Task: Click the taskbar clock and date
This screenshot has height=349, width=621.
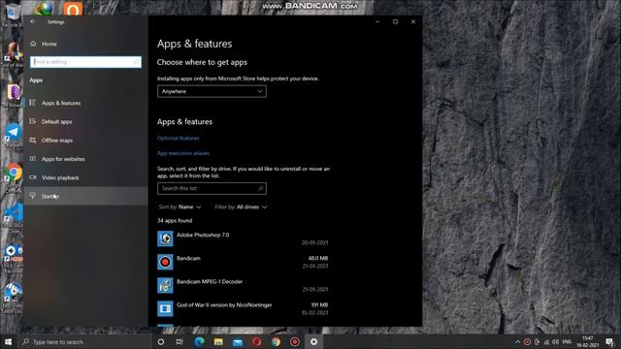Action: (x=588, y=342)
